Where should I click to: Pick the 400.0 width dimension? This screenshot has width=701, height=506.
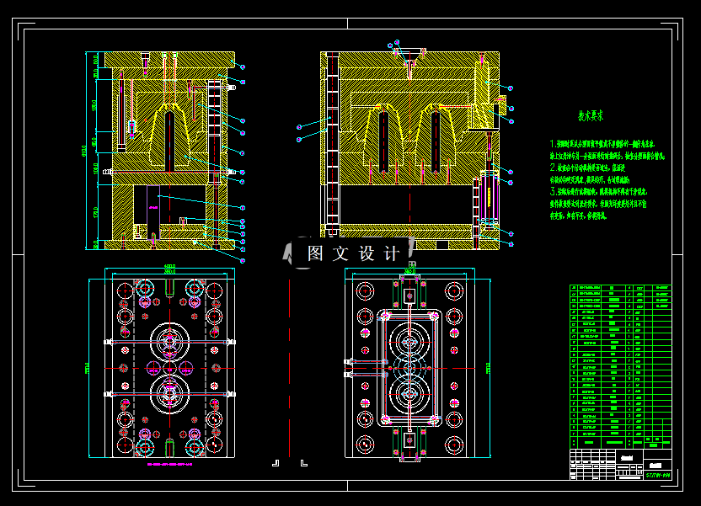click(x=170, y=267)
